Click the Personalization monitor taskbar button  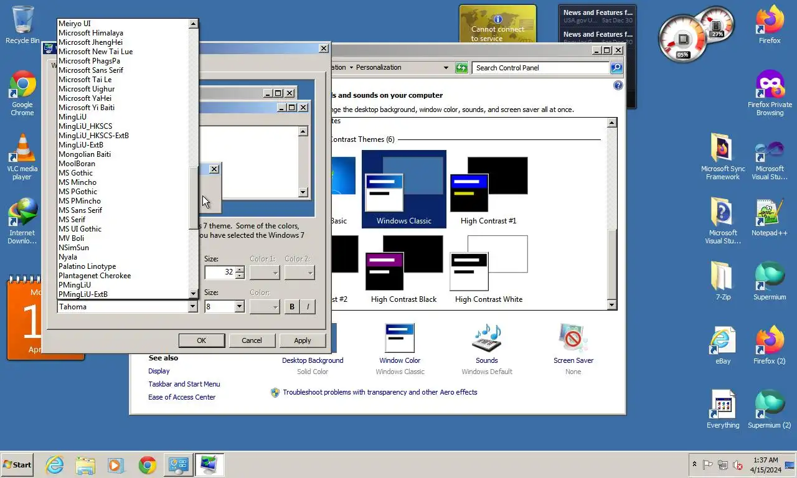[209, 465]
